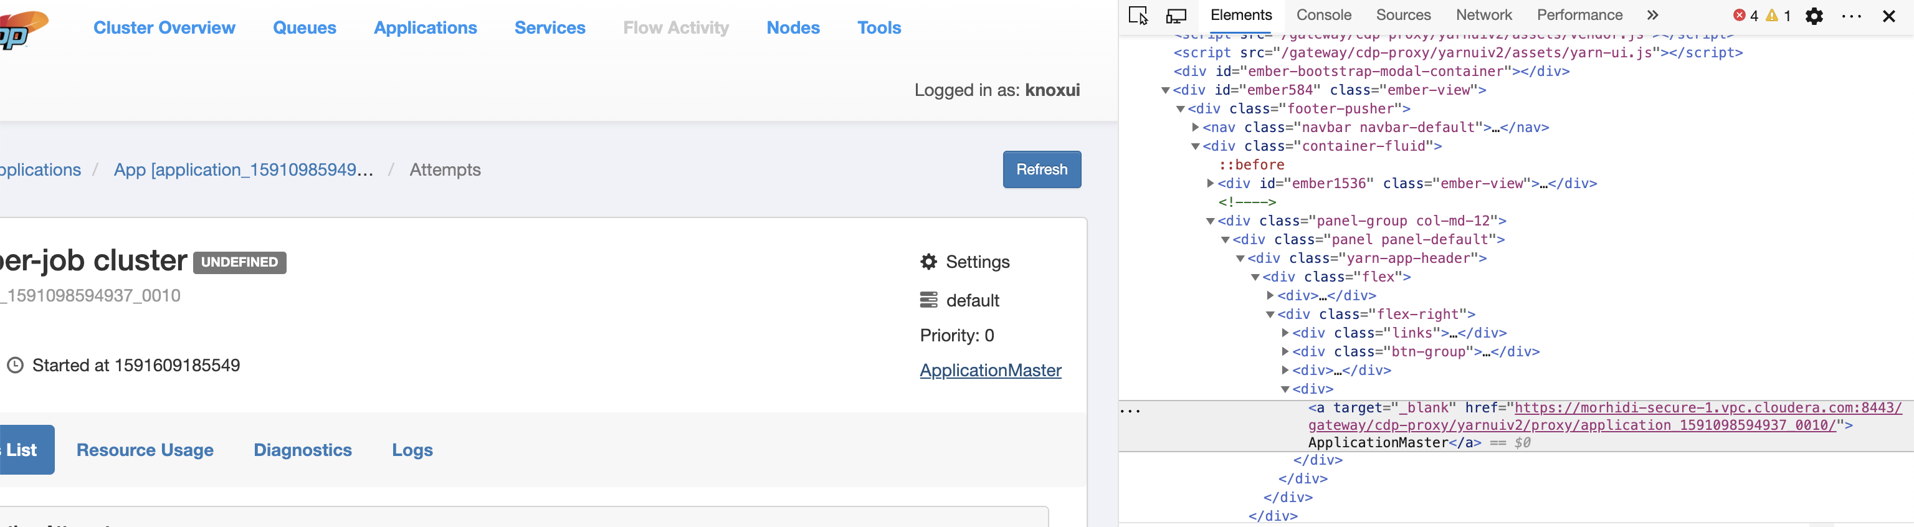Toggle the device toolbar icon

[x=1176, y=16]
